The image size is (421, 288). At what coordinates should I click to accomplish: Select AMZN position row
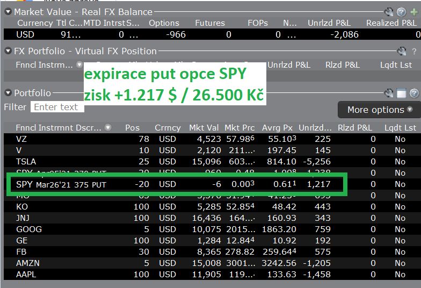point(212,263)
